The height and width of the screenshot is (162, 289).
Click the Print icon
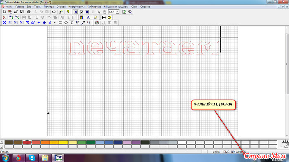coord(28,12)
